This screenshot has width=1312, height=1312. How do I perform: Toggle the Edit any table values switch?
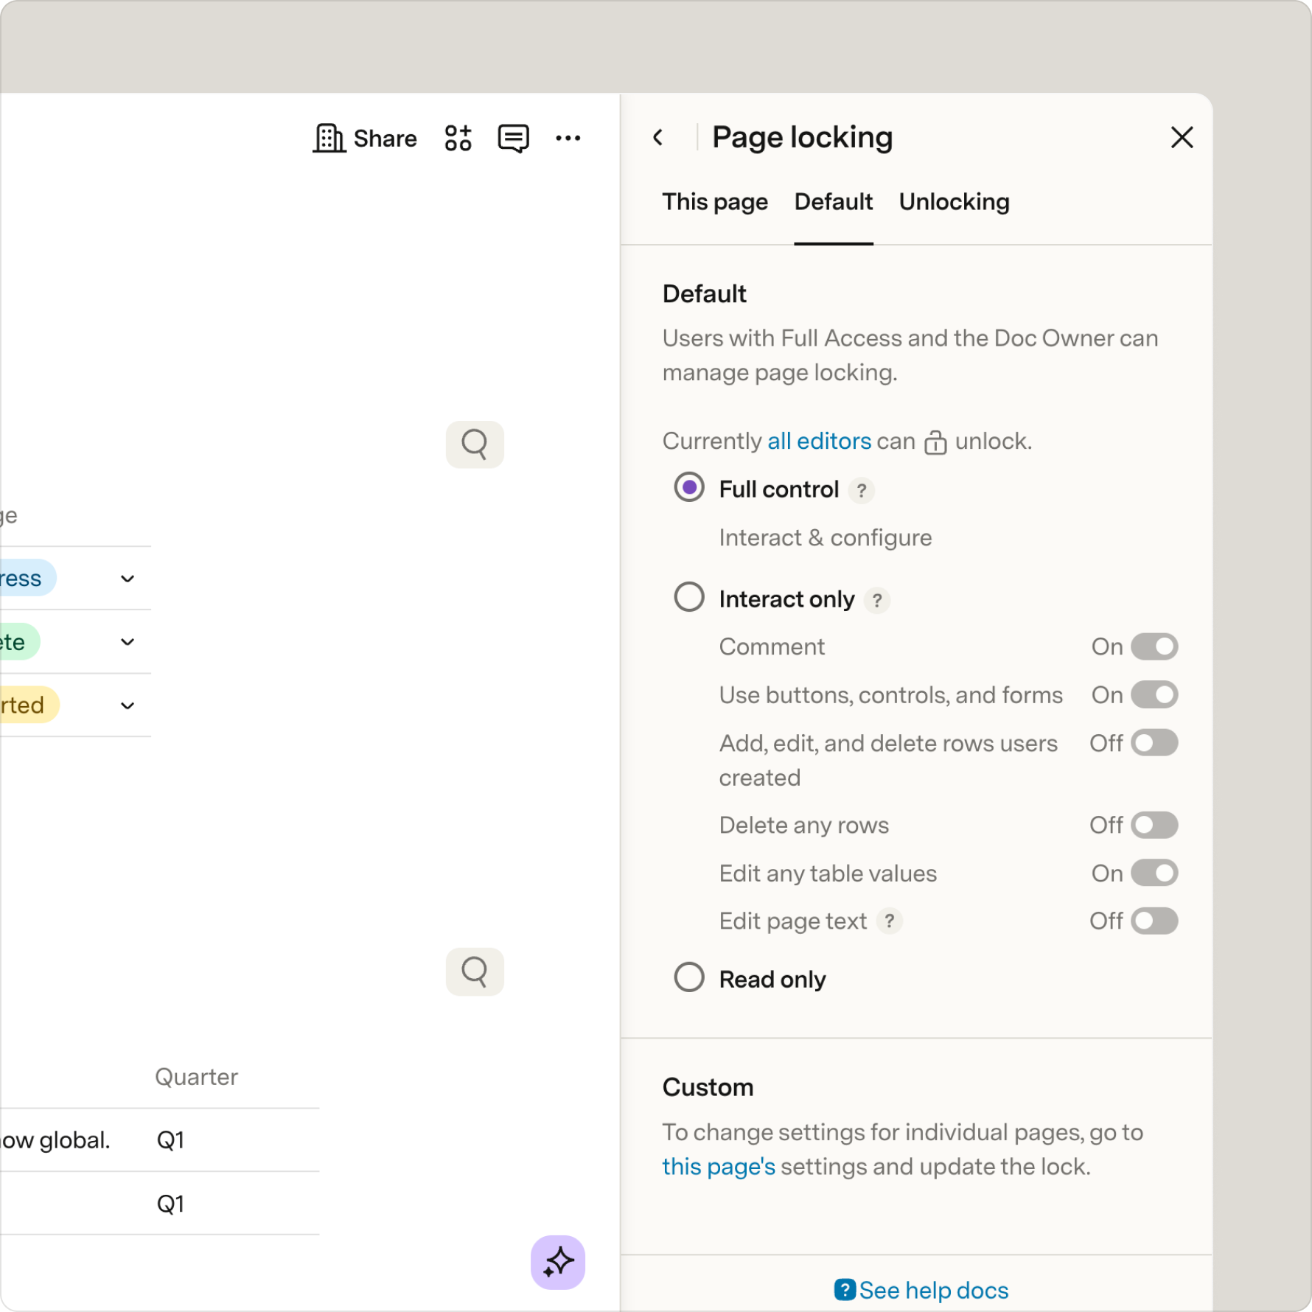pyautogui.click(x=1154, y=873)
